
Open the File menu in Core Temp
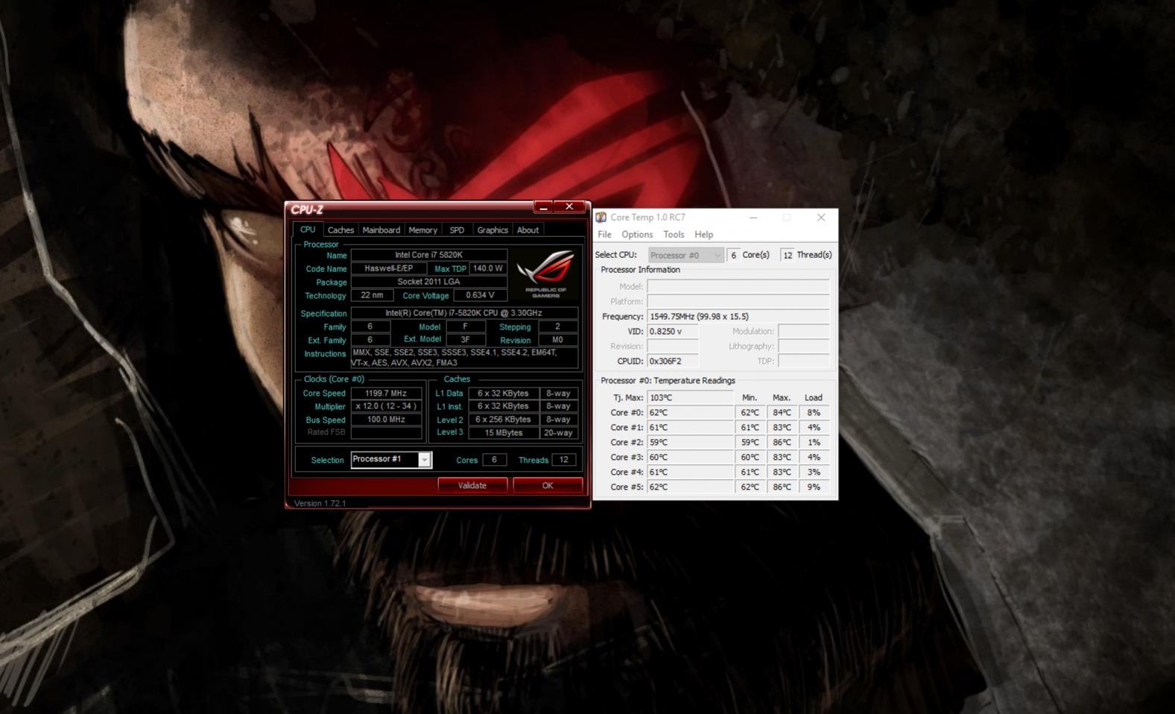pos(604,234)
